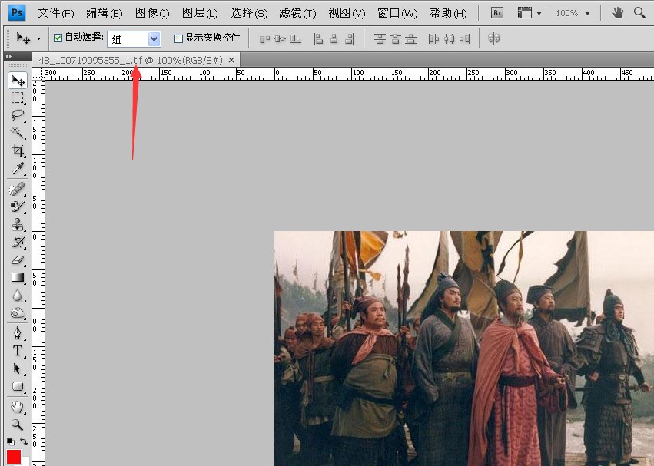
Task: Enable the 显示变换控件 checkbox
Action: tap(178, 38)
